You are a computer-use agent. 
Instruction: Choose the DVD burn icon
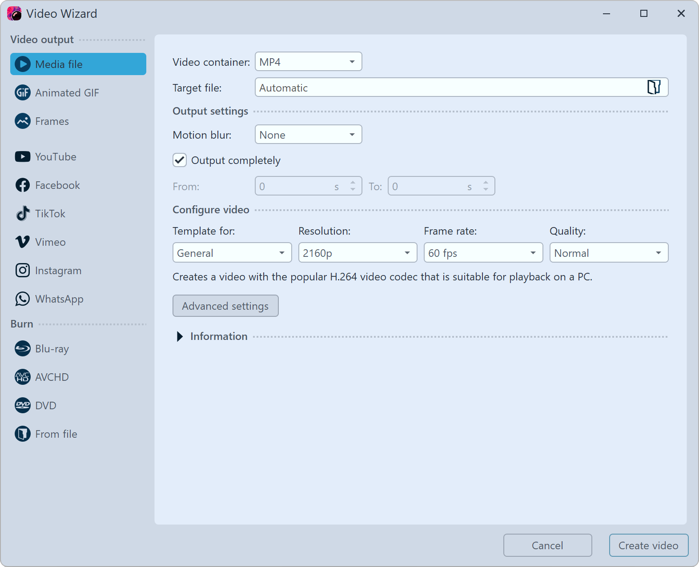click(x=23, y=406)
